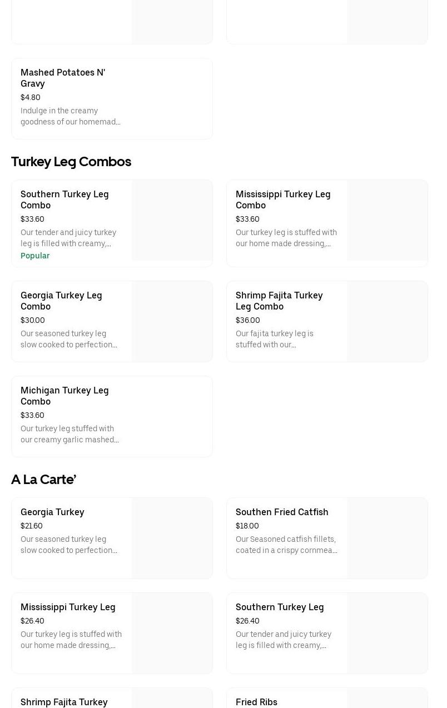
Task: Open the Mashed Potatoes N' Gravy item
Action: (x=63, y=78)
